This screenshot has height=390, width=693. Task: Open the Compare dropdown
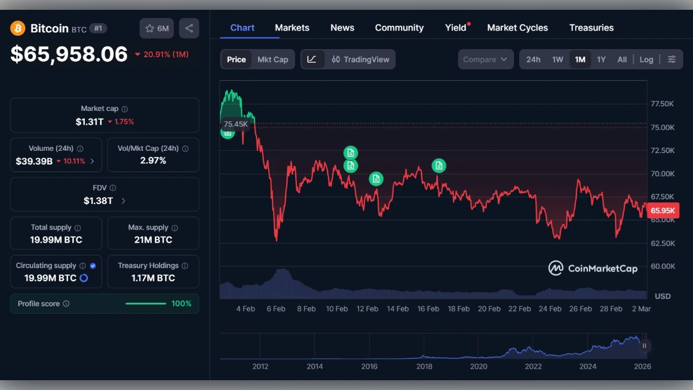click(x=485, y=59)
